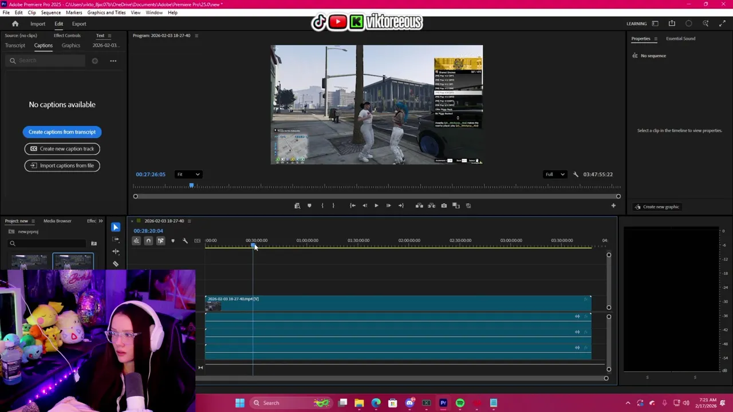The width and height of the screenshot is (733, 412).
Task: Open the Sequence menu
Action: click(50, 13)
